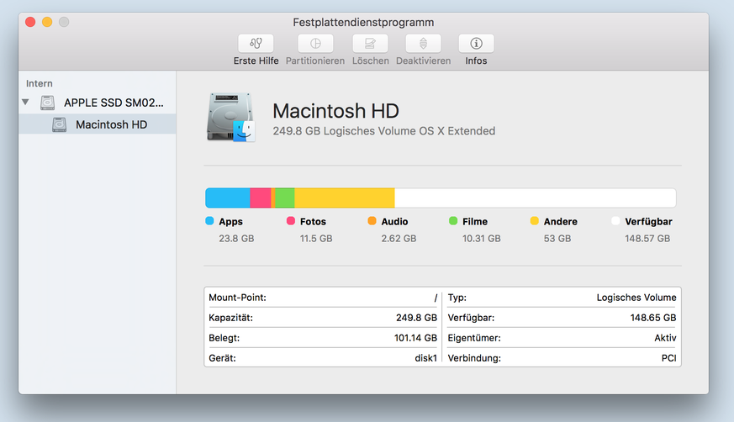
Task: Click the APPLE SSD drive icon in sidebar
Action: pyautogui.click(x=48, y=103)
